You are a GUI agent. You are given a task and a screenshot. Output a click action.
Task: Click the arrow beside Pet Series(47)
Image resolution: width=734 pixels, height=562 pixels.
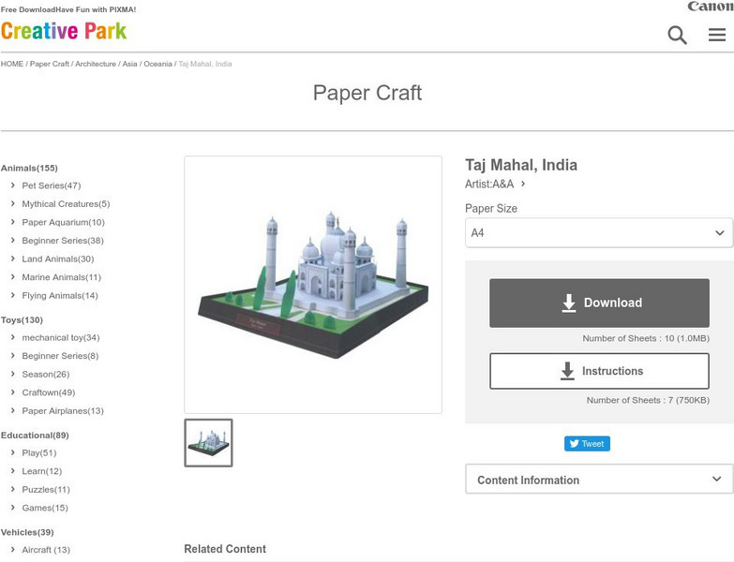(x=12, y=185)
